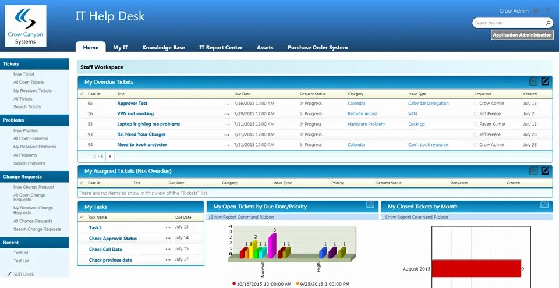Open the Hardware Problem category link
Screen dimensions: 559x288
coord(366,124)
